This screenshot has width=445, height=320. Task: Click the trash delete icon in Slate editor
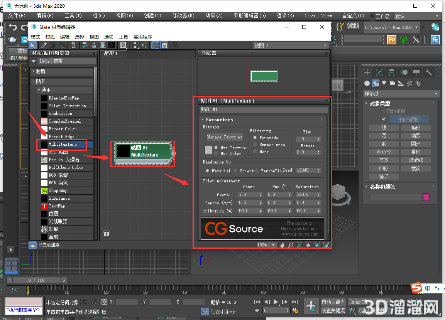(73, 45)
